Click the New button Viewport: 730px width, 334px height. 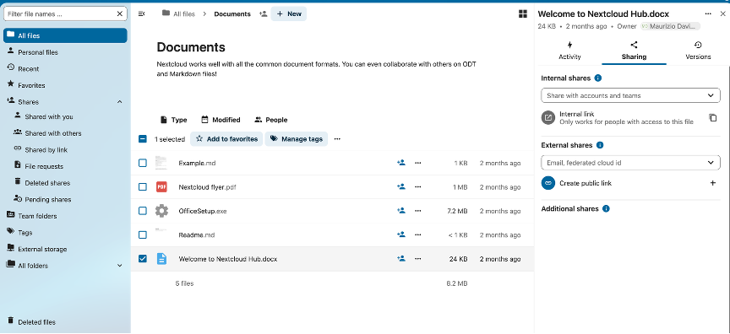(289, 14)
